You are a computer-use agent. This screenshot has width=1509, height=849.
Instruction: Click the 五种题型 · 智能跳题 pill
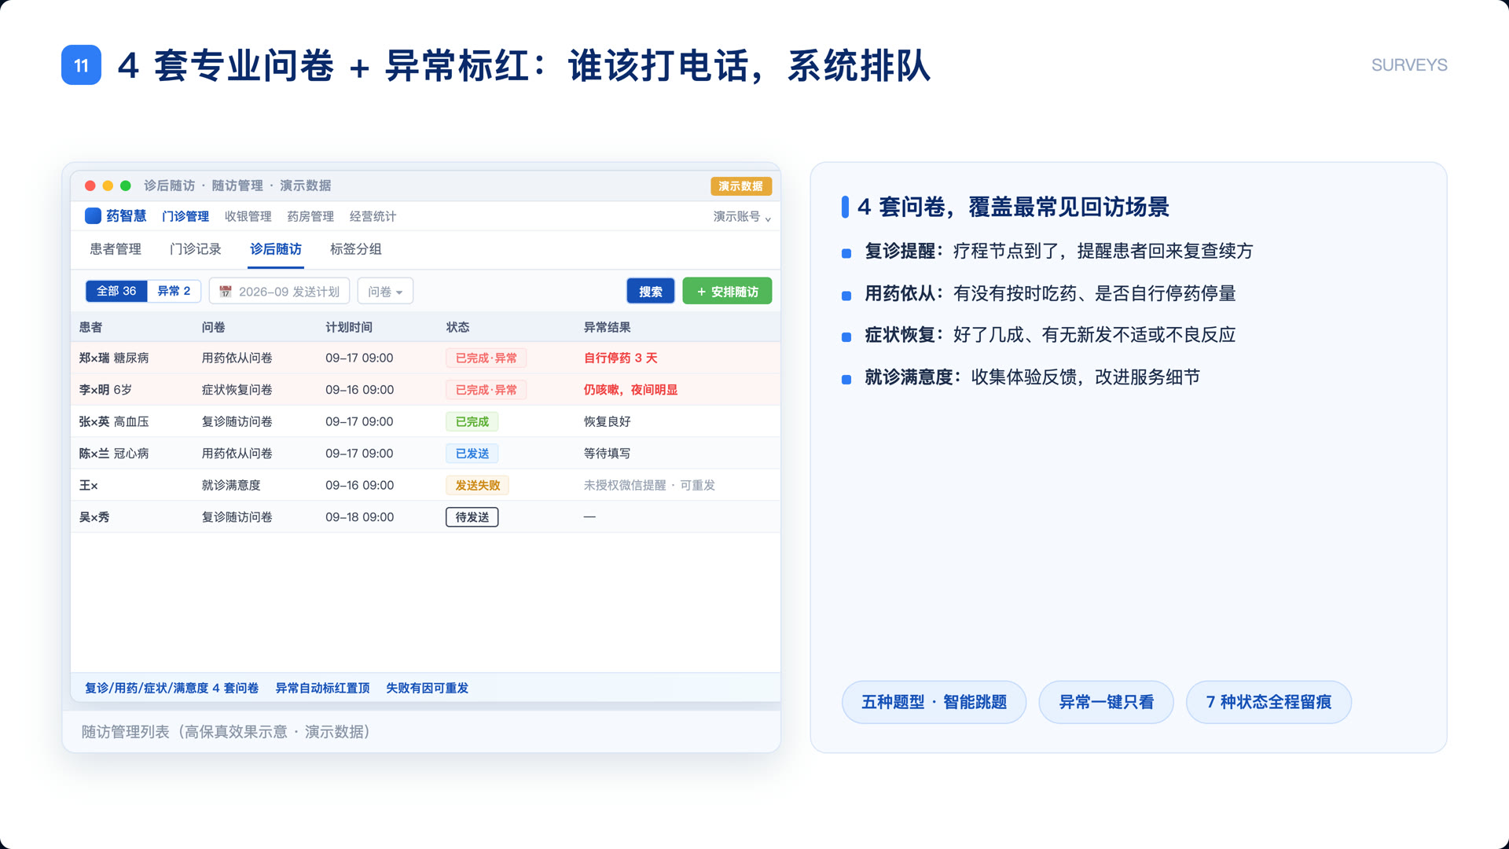click(934, 702)
